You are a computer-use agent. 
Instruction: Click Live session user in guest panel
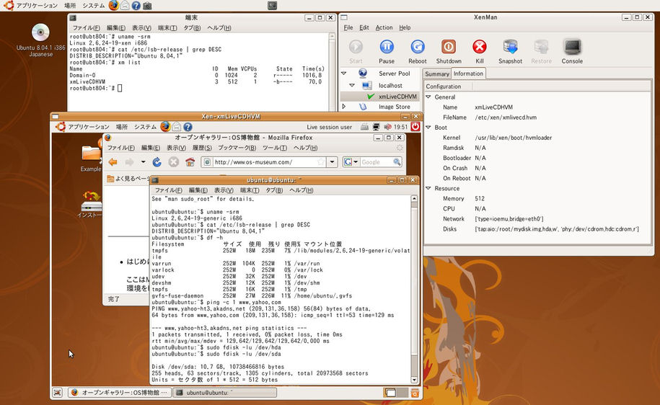click(x=329, y=127)
